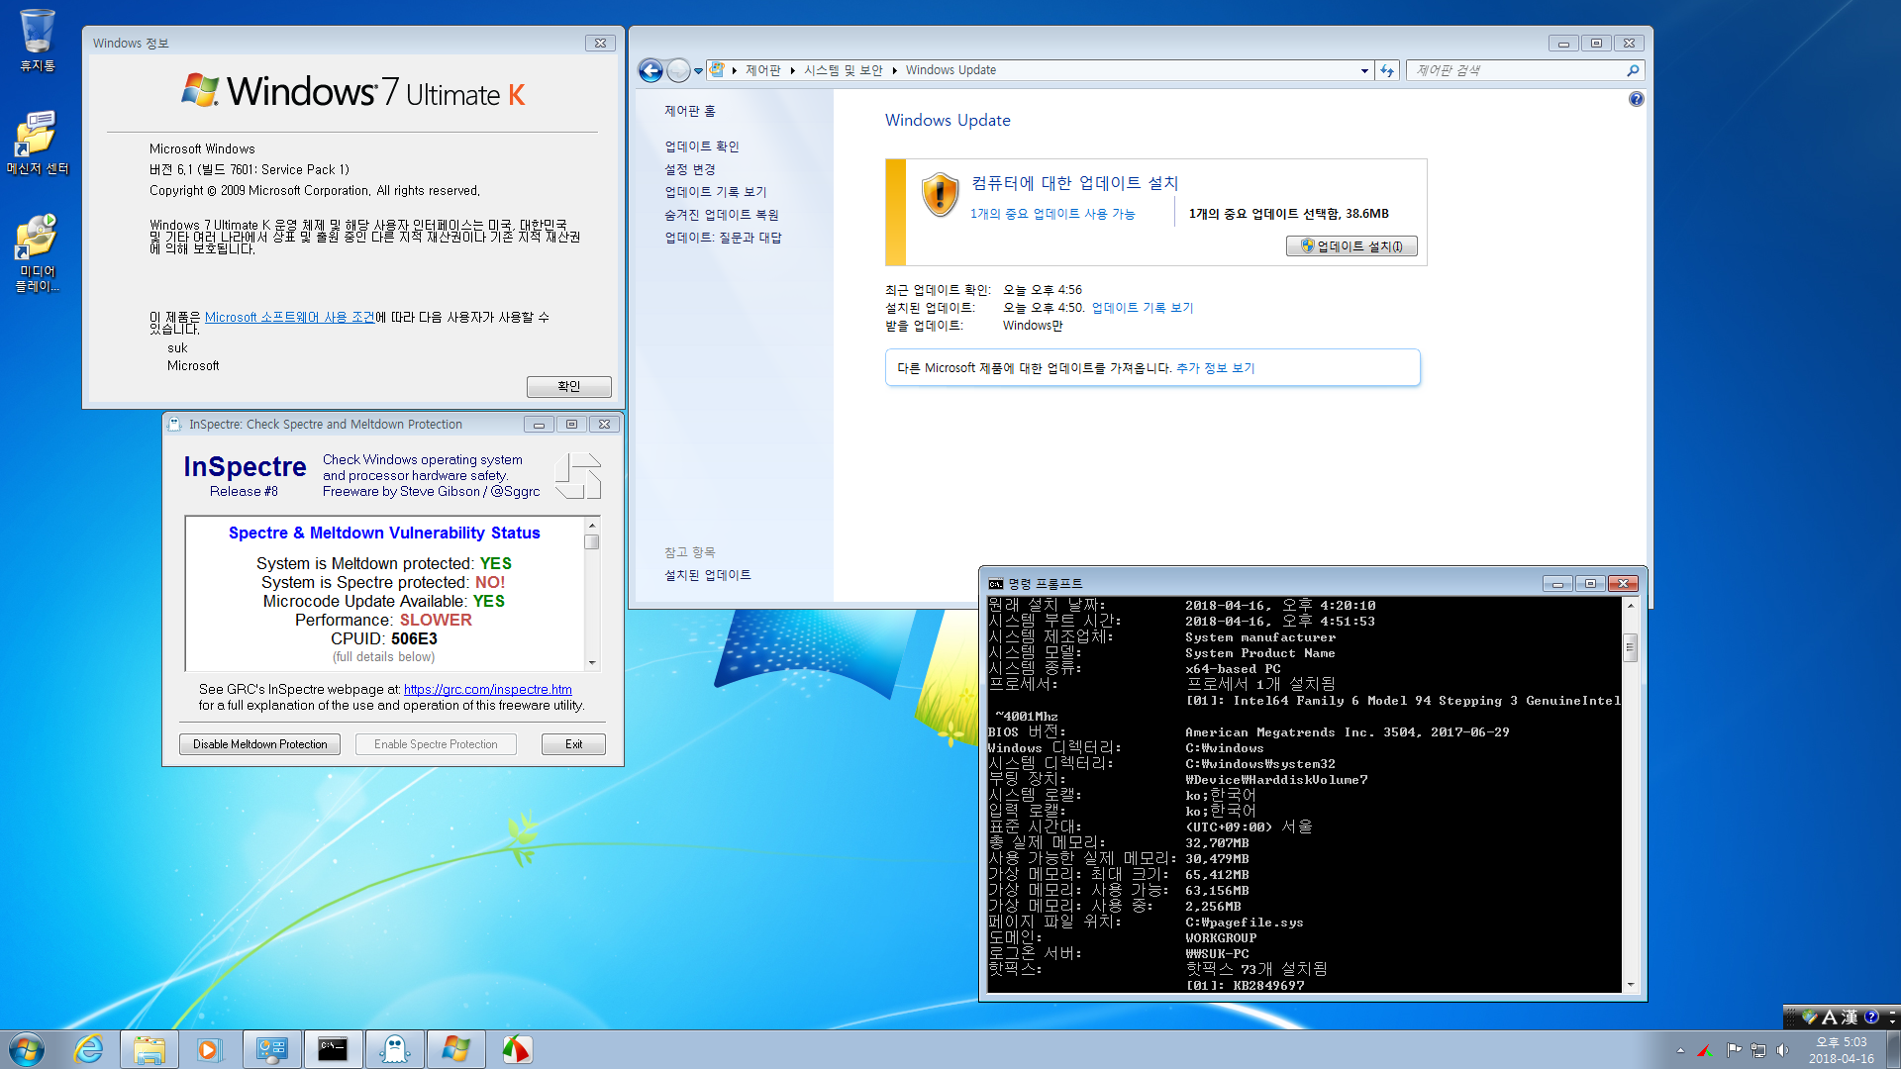The height and width of the screenshot is (1069, 1901).
Task: Click command prompt scrollbar up arrow
Action: point(1631,604)
